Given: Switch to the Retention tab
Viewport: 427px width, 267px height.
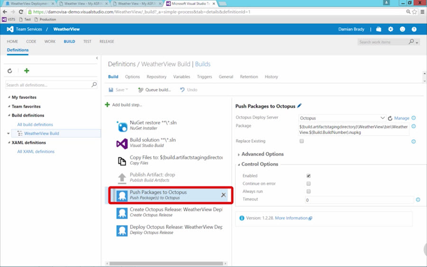Looking at the screenshot, I should pos(249,76).
